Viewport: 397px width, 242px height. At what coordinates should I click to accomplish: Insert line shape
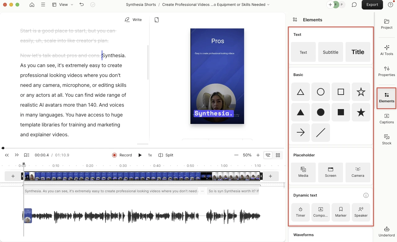point(321,133)
